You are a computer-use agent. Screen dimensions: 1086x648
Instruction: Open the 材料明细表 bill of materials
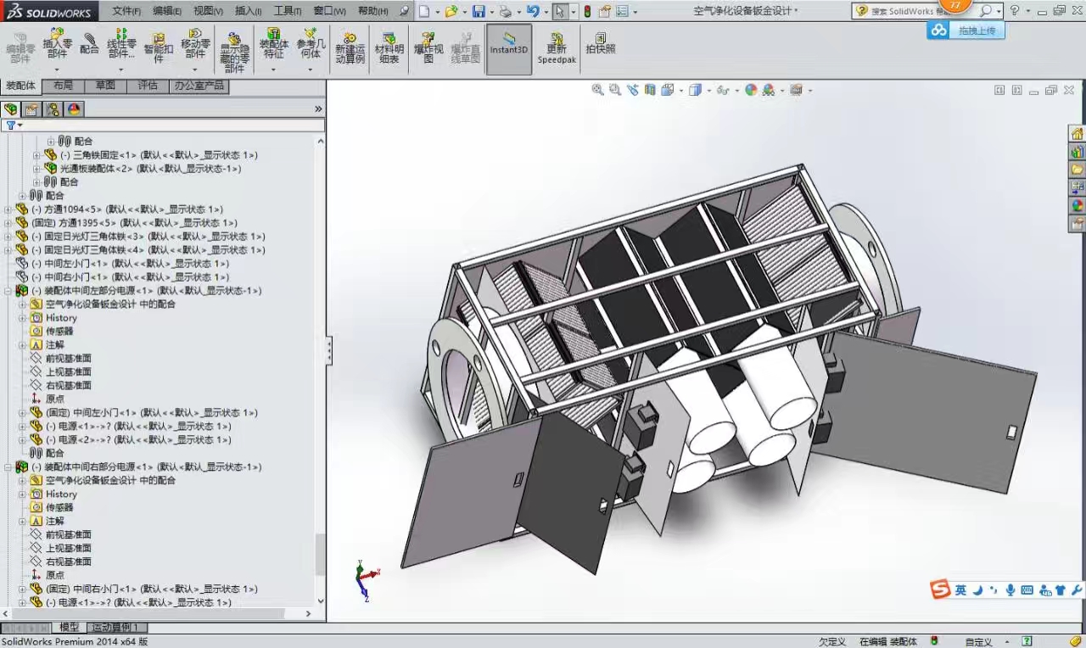[389, 48]
